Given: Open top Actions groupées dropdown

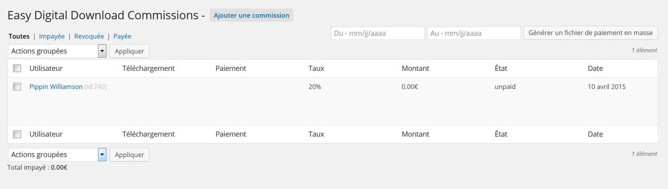Looking at the screenshot, I should [x=57, y=51].
